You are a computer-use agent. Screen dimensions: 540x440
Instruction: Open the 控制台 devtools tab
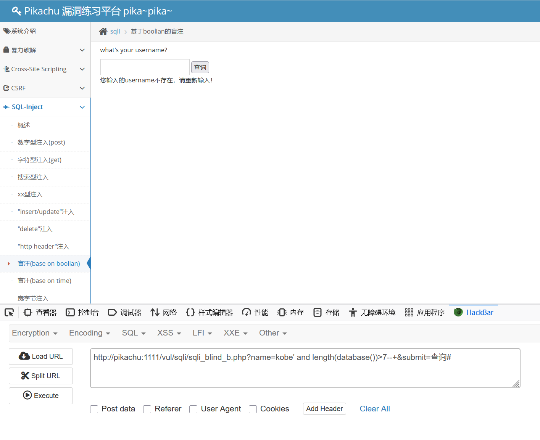82,313
